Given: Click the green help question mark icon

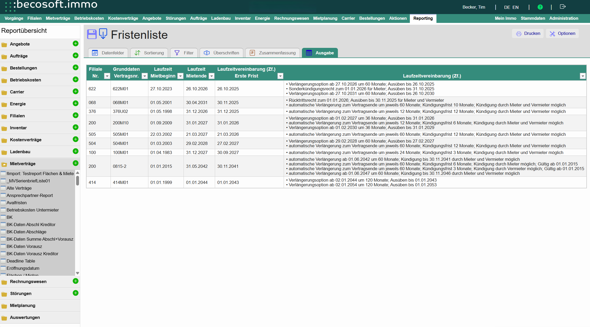Looking at the screenshot, I should (540, 7).
